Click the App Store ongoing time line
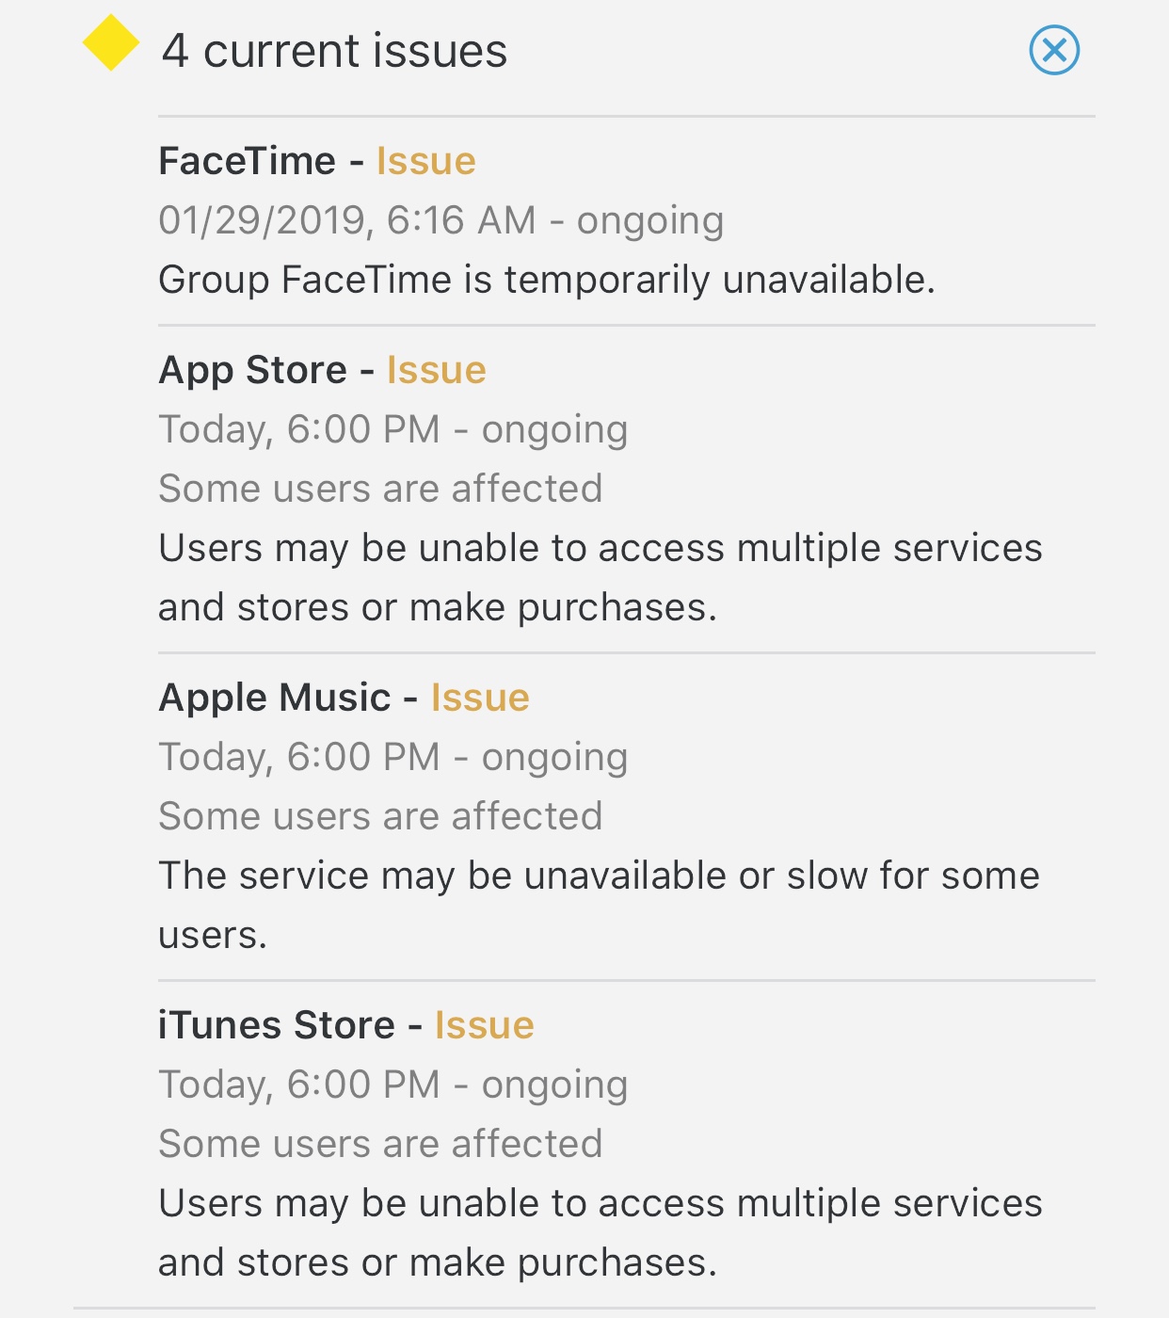Screen dimensions: 1169x1318 pos(392,429)
